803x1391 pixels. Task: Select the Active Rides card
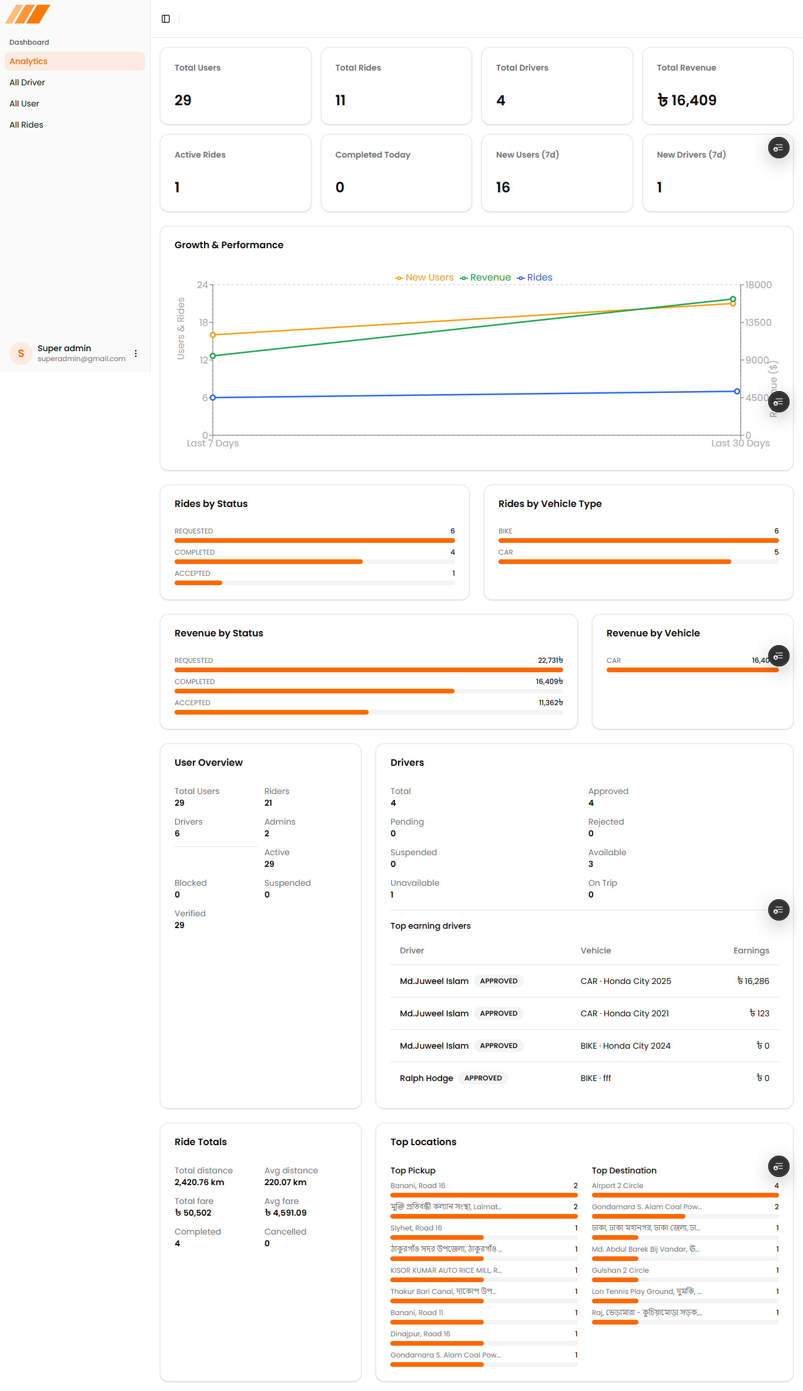coord(236,173)
